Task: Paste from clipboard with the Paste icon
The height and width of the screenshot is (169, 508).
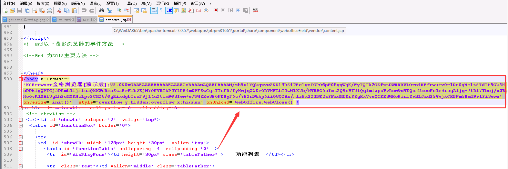Action: coord(74,10)
